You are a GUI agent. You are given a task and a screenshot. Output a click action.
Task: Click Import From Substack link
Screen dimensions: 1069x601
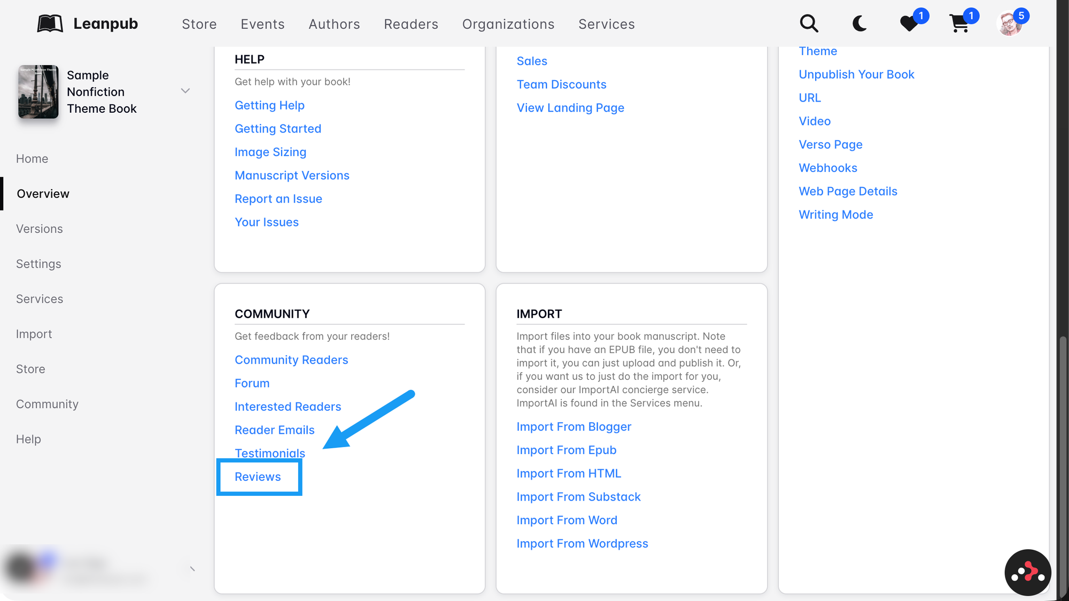click(578, 497)
